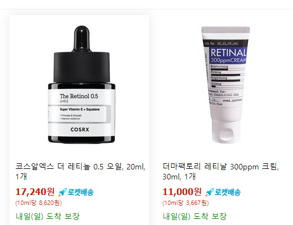Click the 30ml, 1개 text in the cream title
293x225 pixels.
[179, 177]
